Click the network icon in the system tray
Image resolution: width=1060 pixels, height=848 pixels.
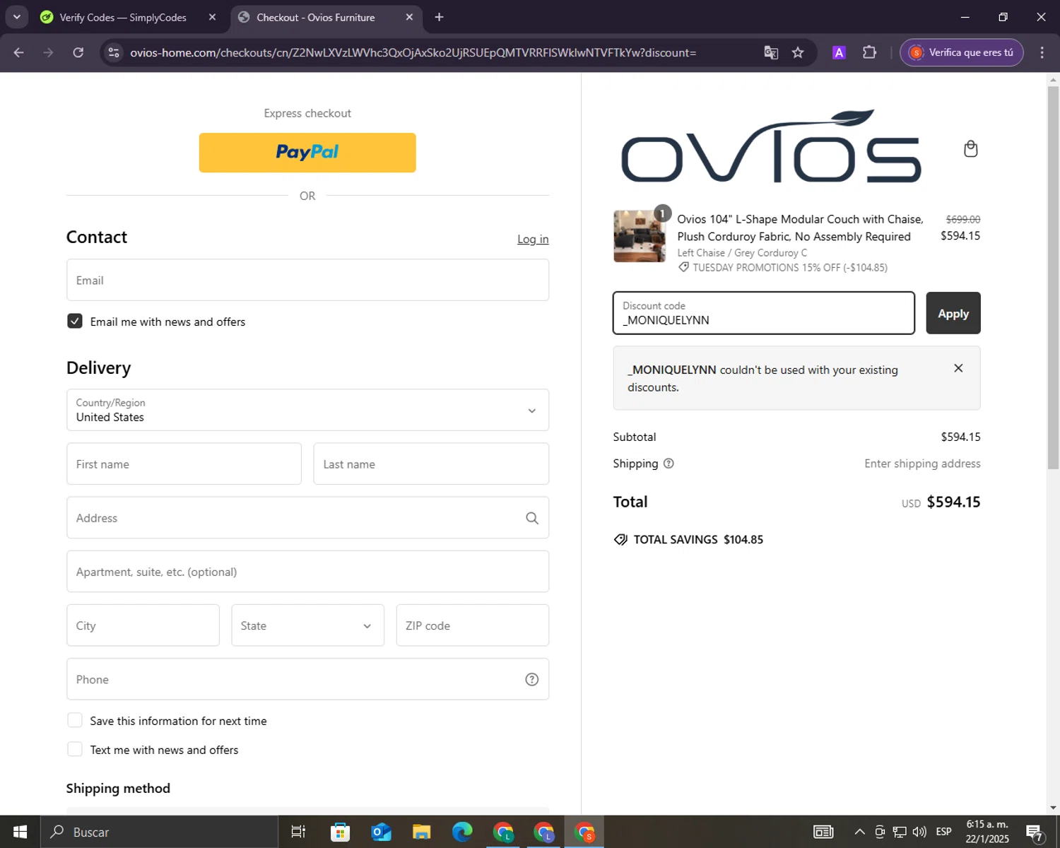[x=900, y=832]
